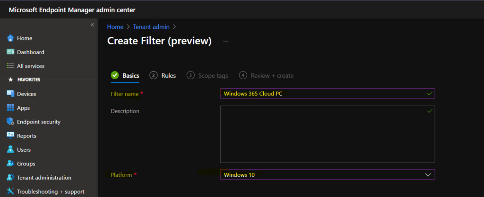Image resolution: width=484 pixels, height=197 pixels.
Task: Click the Endpoint security shield icon
Action: (10, 122)
